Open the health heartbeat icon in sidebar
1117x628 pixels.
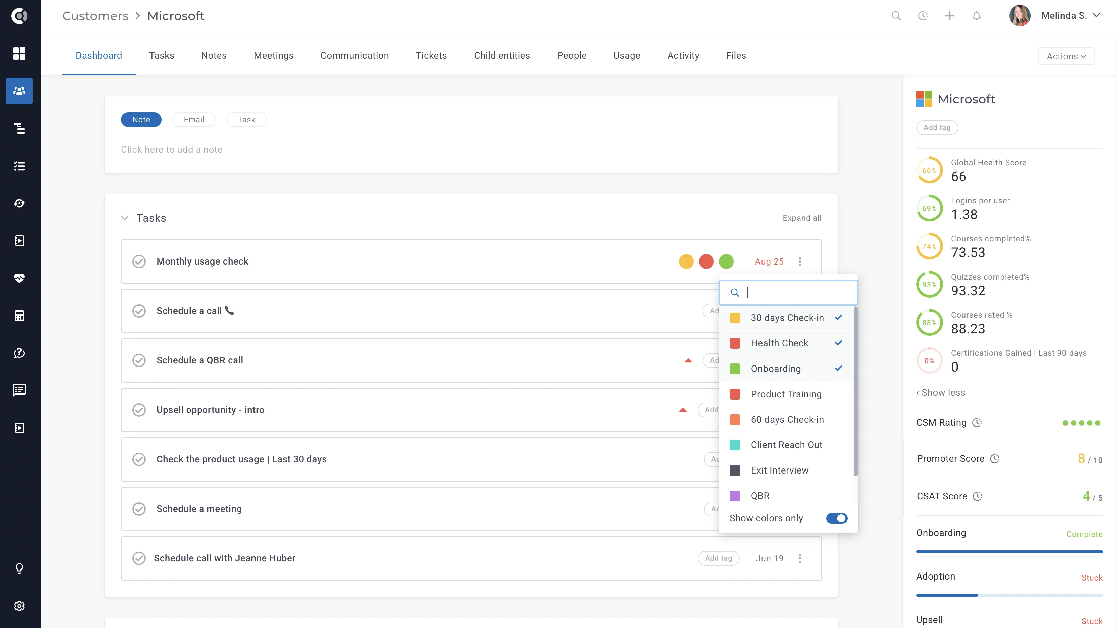click(x=19, y=278)
